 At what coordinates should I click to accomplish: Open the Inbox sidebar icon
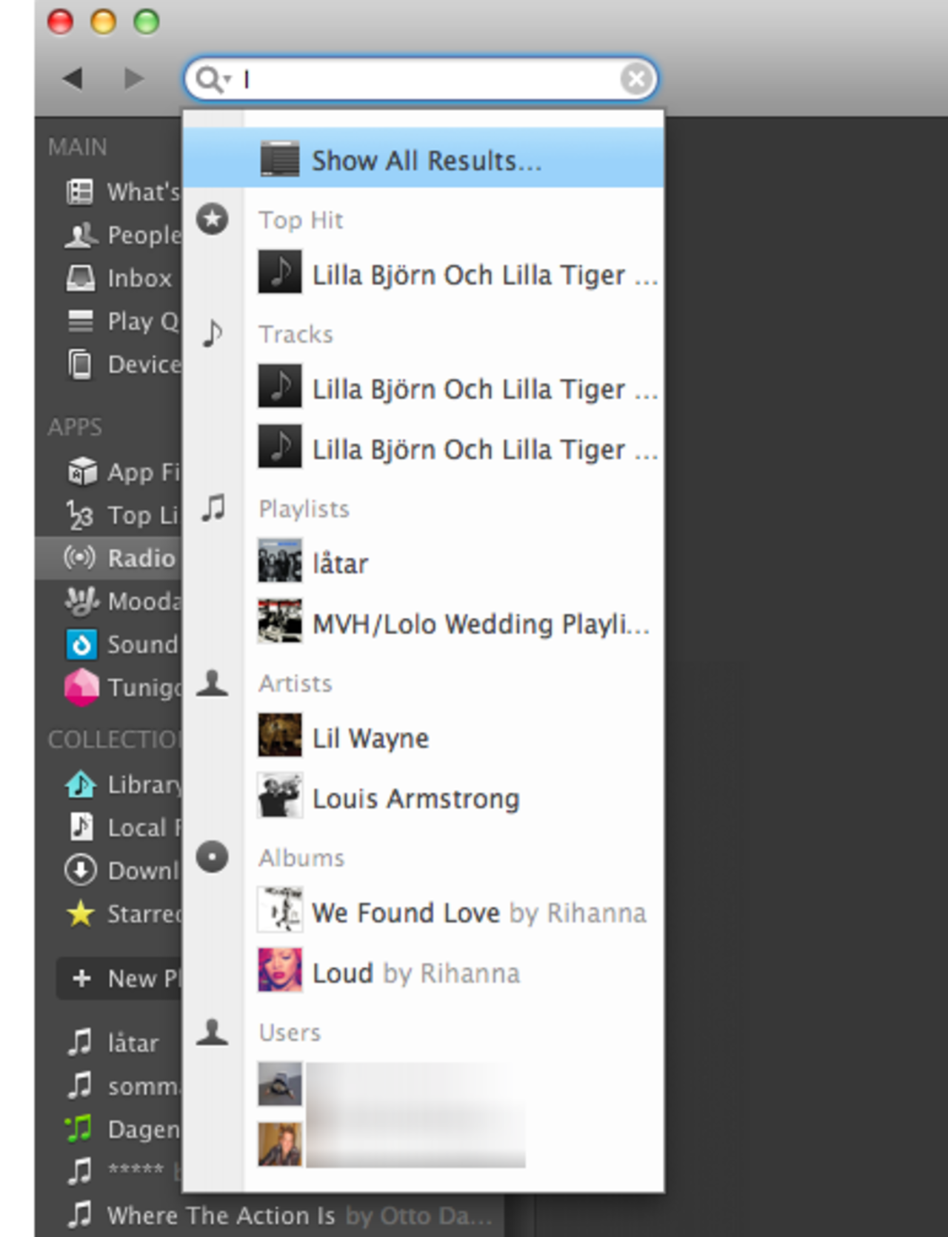[80, 279]
